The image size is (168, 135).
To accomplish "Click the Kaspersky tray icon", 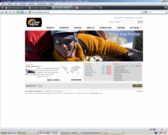I will point(161,133).
